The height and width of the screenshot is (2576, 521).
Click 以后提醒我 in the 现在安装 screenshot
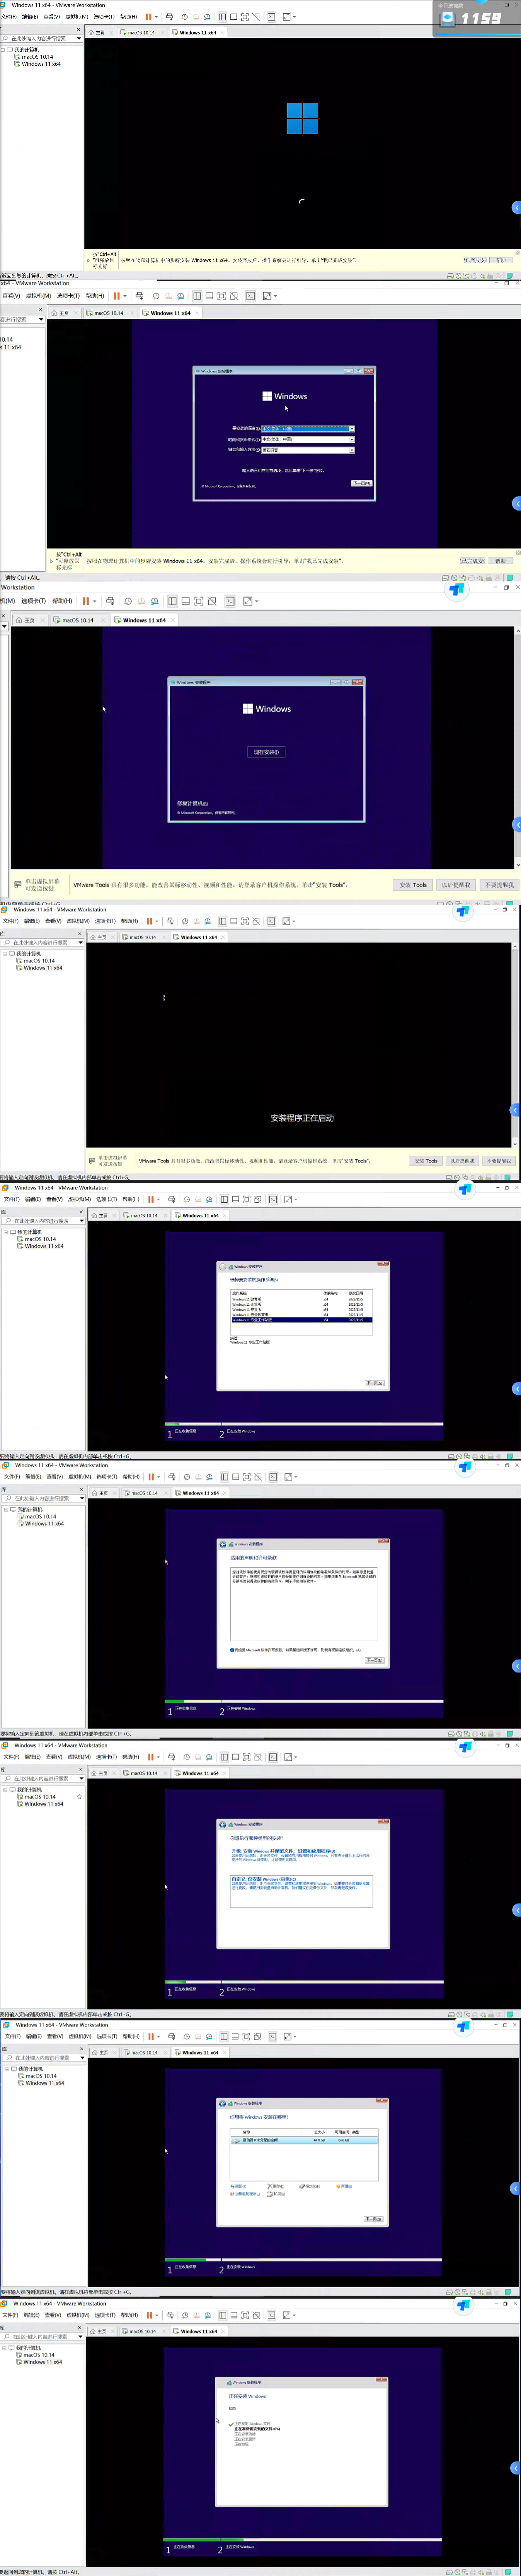click(456, 885)
